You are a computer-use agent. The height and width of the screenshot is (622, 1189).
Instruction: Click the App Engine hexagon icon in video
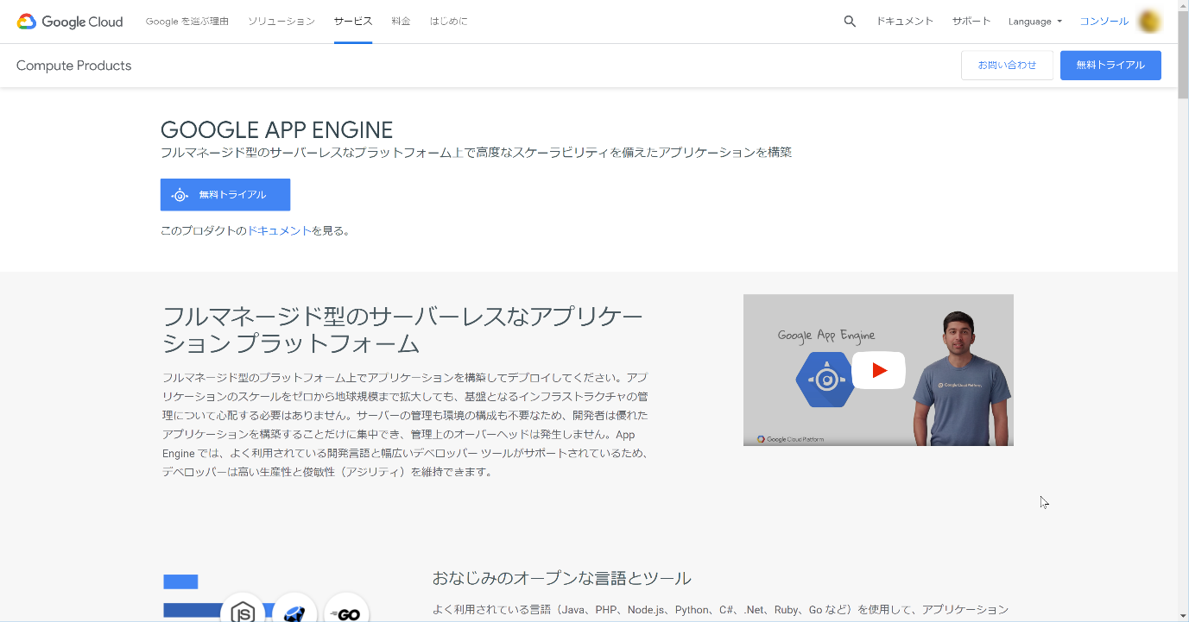tap(825, 379)
